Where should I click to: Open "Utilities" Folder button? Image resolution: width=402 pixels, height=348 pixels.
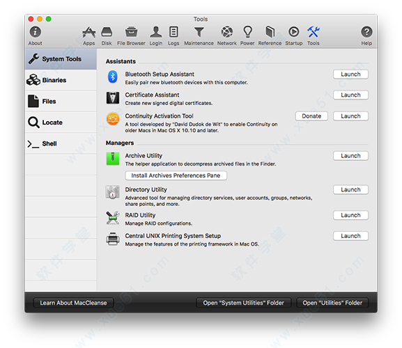click(x=332, y=303)
